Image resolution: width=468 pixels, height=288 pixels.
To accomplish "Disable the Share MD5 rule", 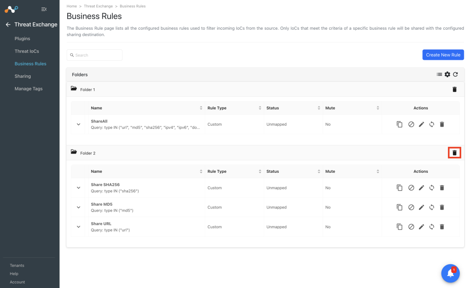I will (x=411, y=207).
